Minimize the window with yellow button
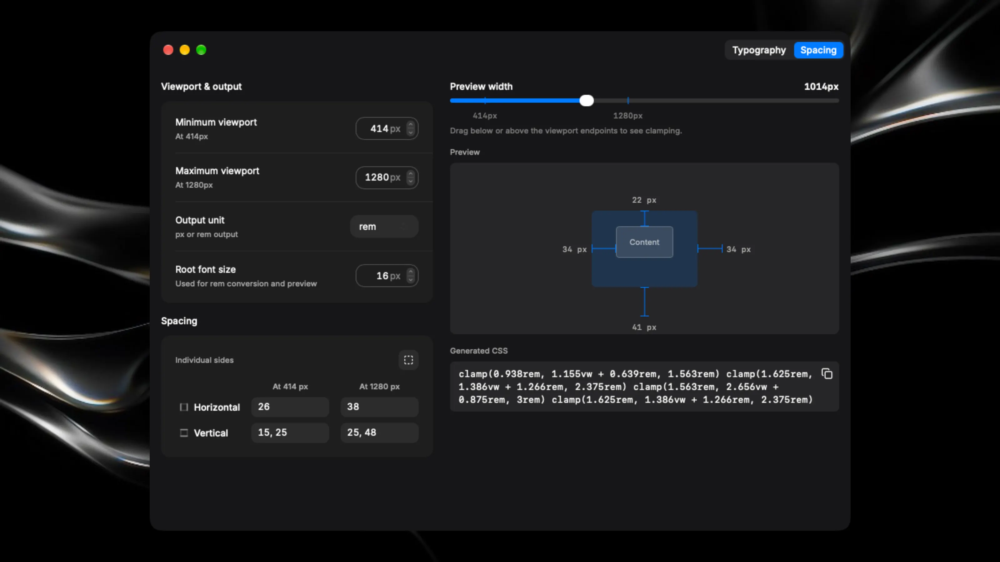1000x562 pixels. pyautogui.click(x=185, y=50)
